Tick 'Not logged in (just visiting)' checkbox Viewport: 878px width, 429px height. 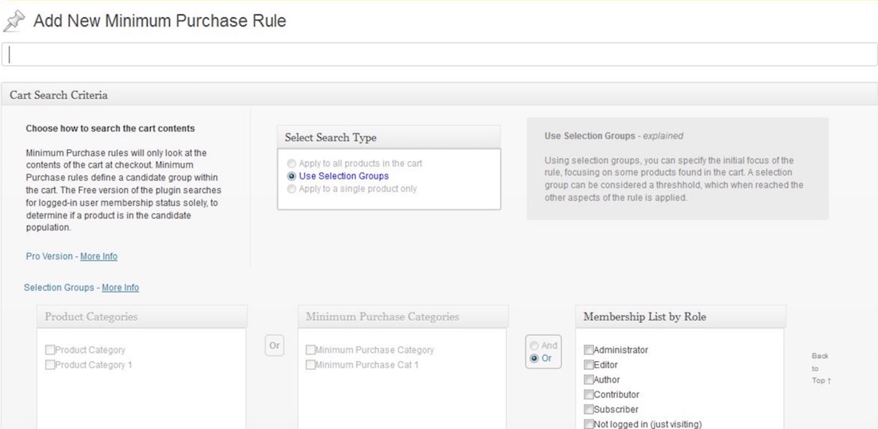coord(588,424)
